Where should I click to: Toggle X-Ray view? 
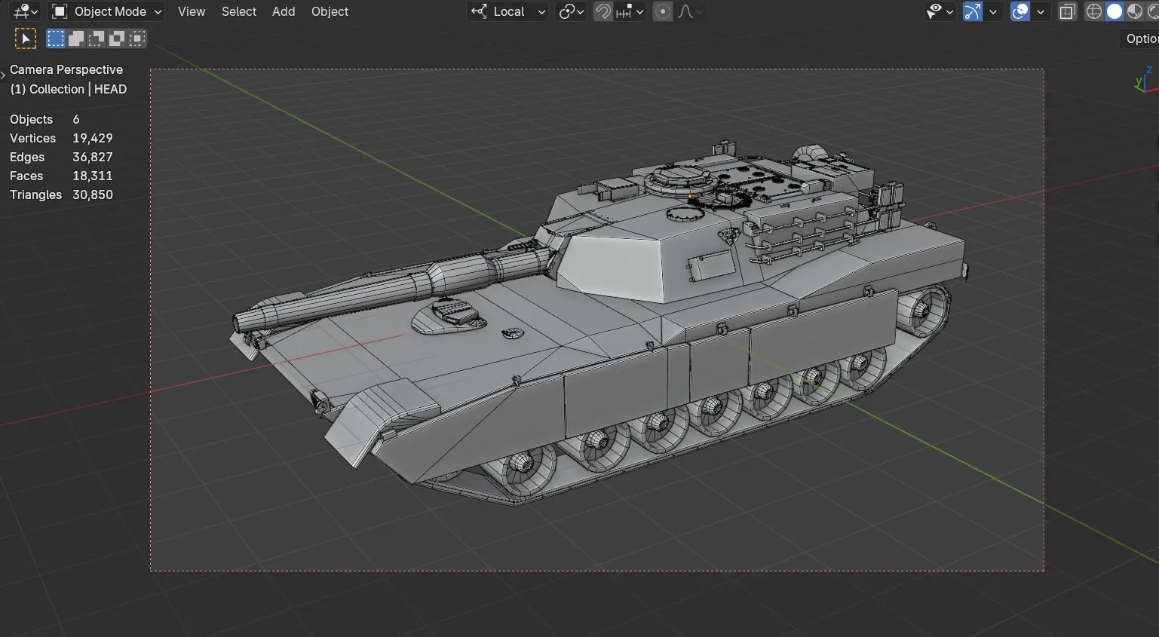pos(1067,11)
